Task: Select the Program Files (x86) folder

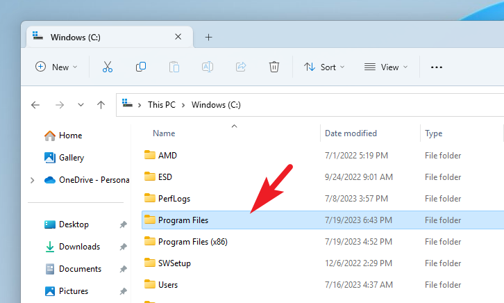Action: tap(193, 242)
